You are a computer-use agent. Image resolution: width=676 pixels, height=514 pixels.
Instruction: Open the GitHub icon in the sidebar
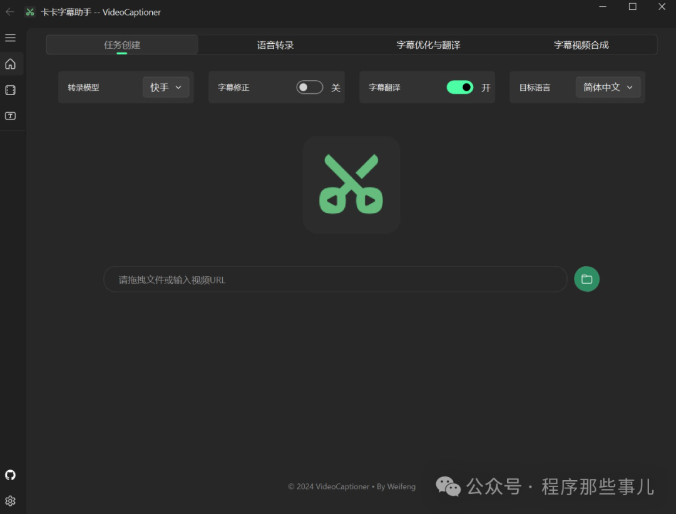(x=10, y=475)
